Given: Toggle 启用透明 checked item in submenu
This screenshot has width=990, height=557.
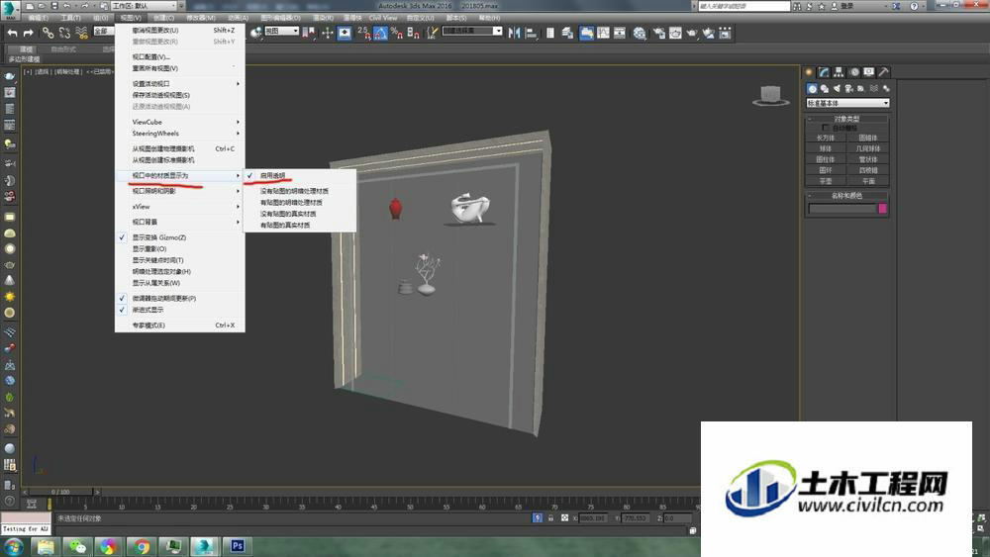Looking at the screenshot, I should [299, 175].
